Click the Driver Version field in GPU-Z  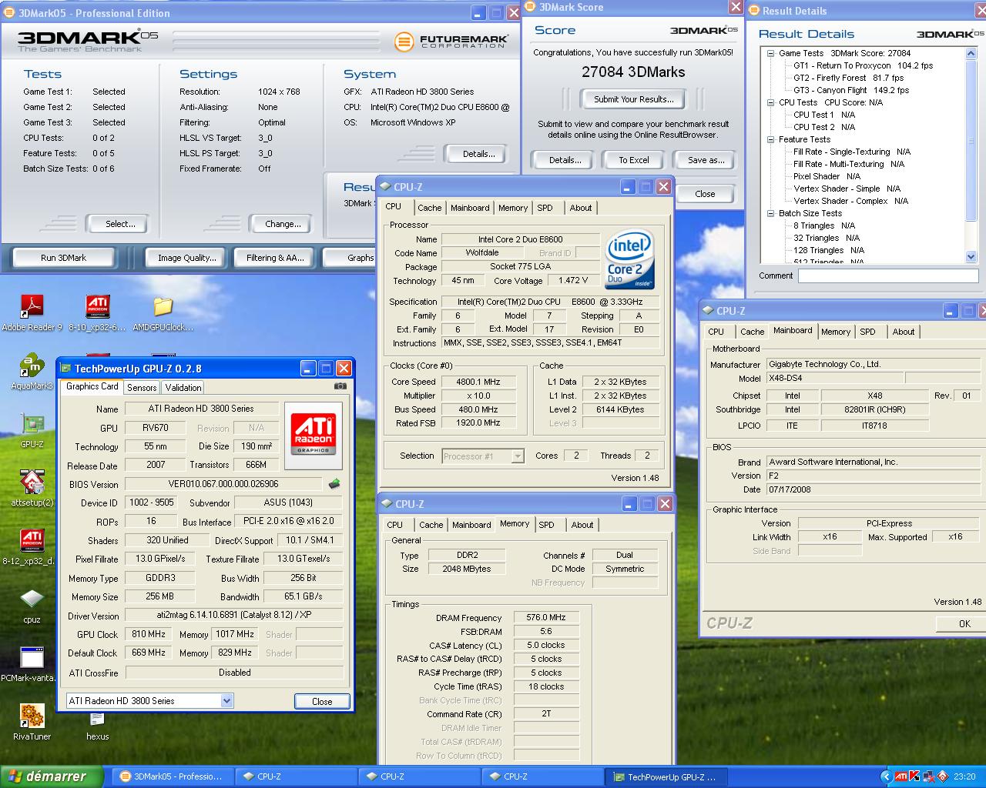234,616
